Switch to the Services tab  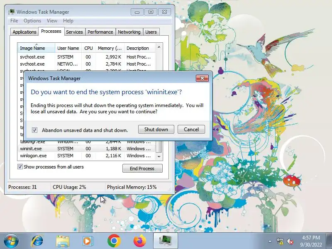point(74,32)
